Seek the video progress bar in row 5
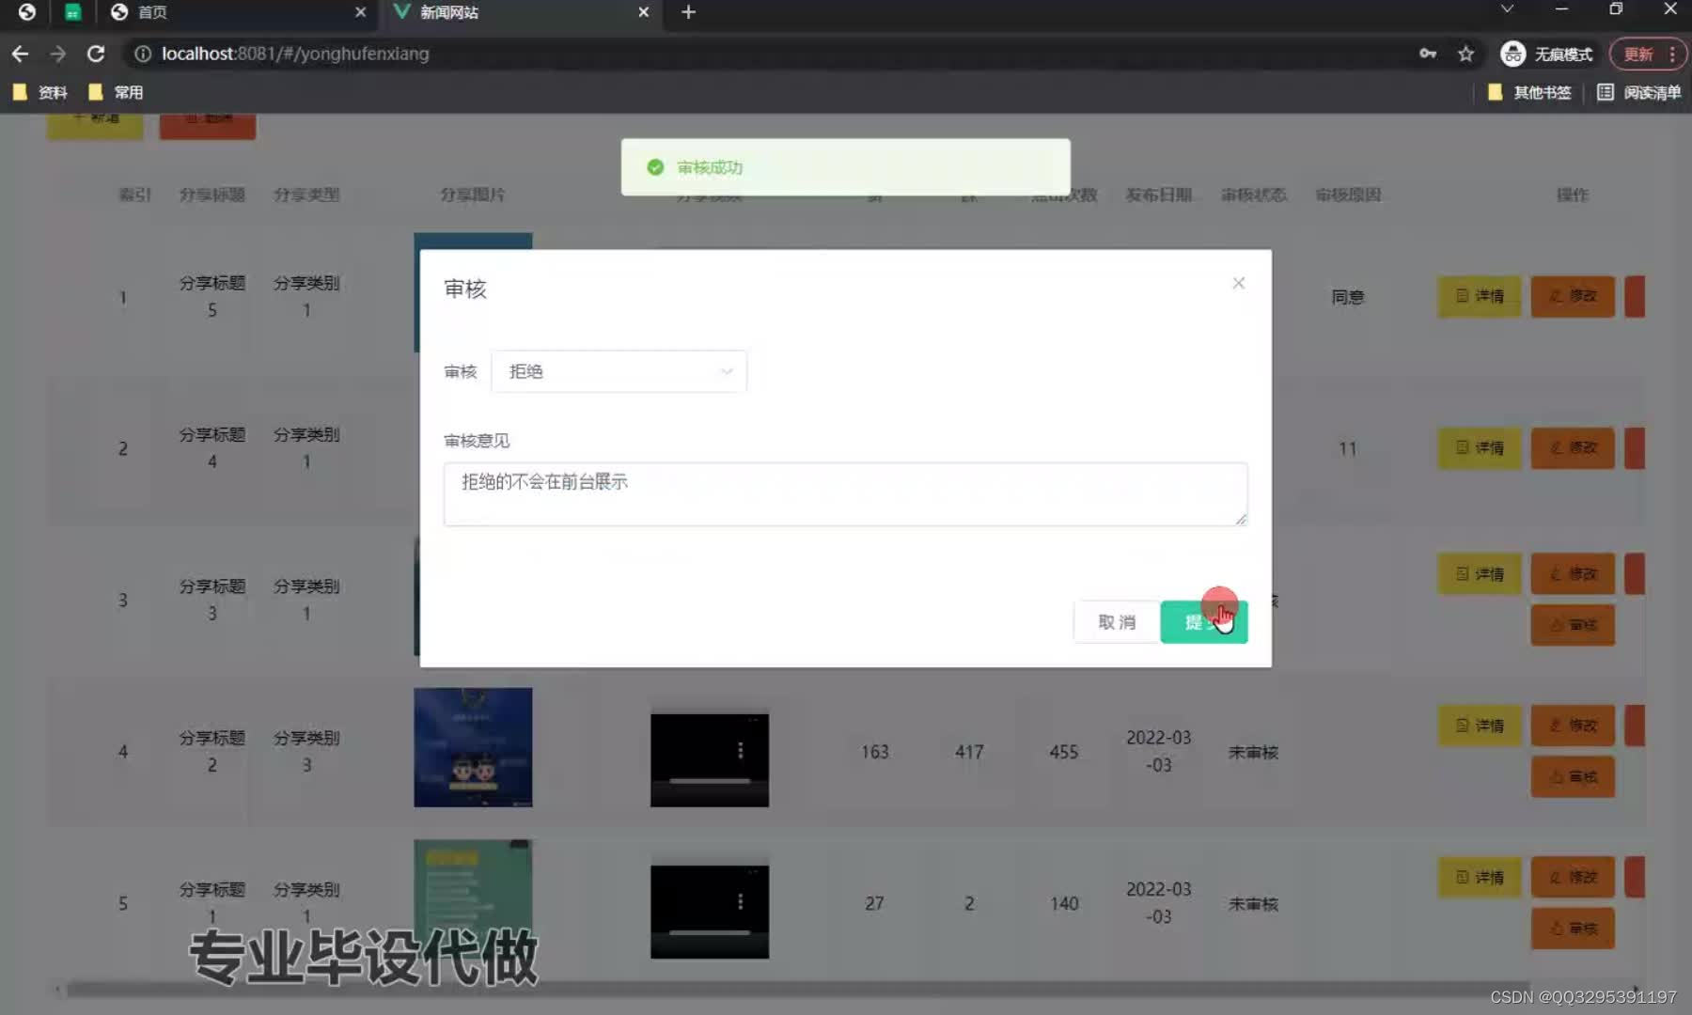The image size is (1692, 1015). pos(710,932)
